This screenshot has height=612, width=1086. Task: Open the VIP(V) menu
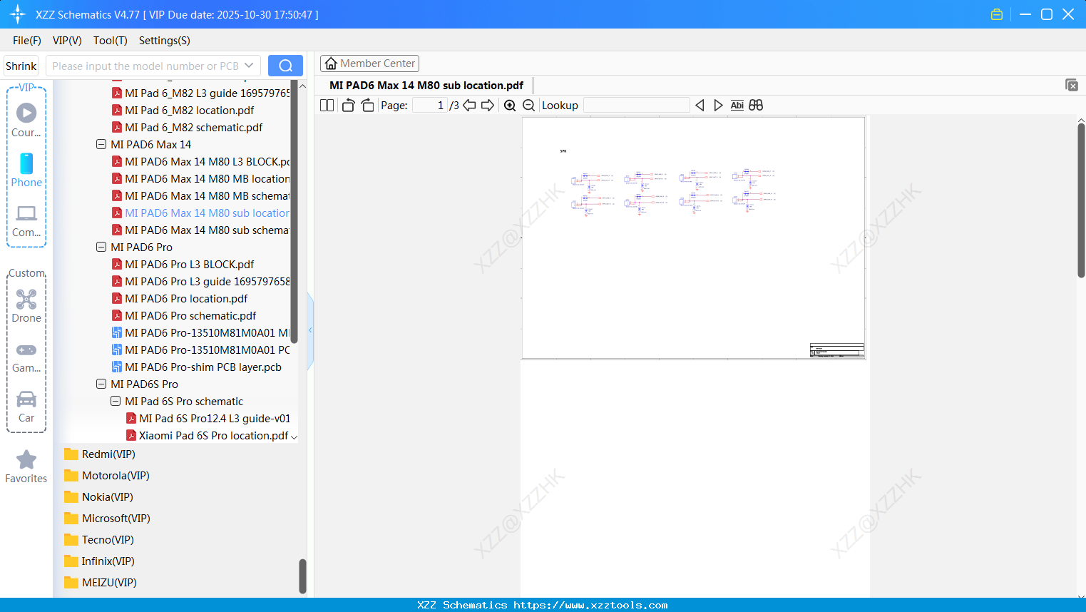tap(67, 41)
